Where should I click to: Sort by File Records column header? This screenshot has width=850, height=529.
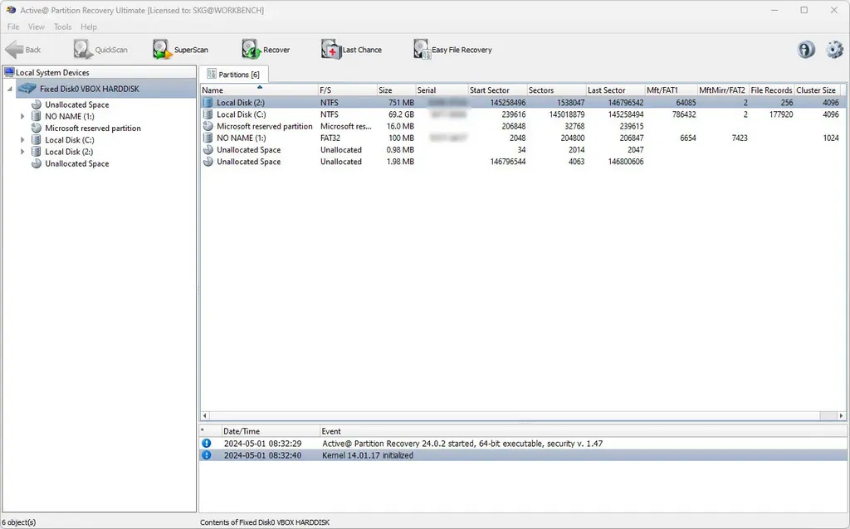[x=771, y=90]
